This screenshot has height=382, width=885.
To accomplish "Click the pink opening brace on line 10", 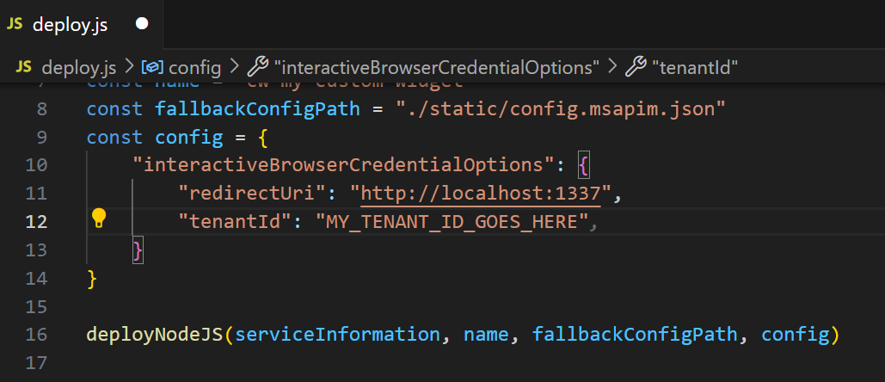I will pos(583,165).
